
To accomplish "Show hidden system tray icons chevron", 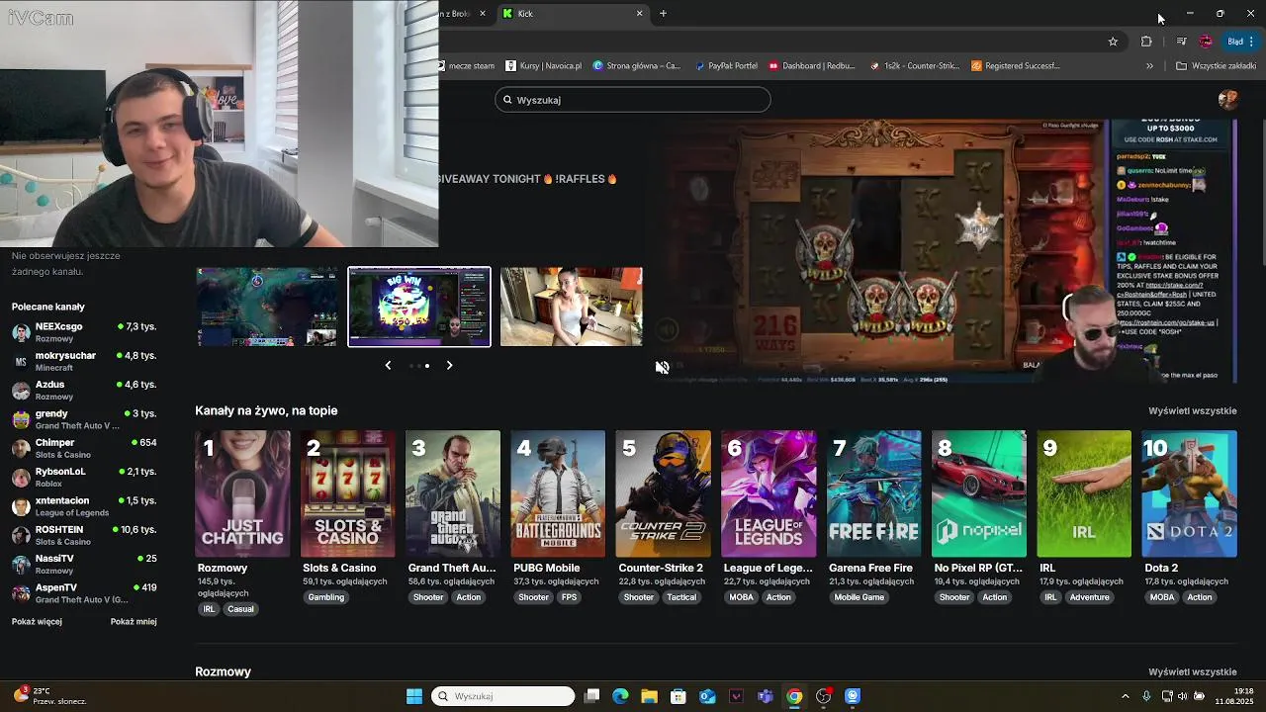I will click(x=1126, y=696).
